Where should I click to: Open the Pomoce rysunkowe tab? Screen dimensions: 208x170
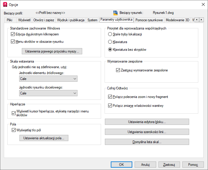[149, 20]
